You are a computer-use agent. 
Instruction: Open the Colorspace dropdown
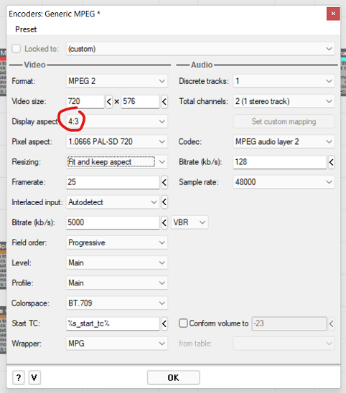117,303
